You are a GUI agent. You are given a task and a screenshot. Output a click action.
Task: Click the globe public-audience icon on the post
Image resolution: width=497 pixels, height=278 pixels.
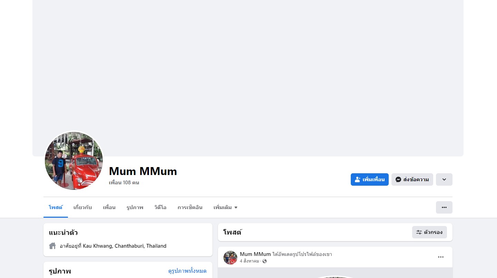(265, 261)
